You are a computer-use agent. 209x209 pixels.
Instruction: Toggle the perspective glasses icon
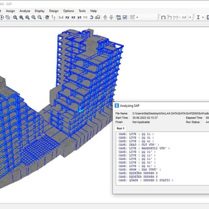click(x=98, y=17)
